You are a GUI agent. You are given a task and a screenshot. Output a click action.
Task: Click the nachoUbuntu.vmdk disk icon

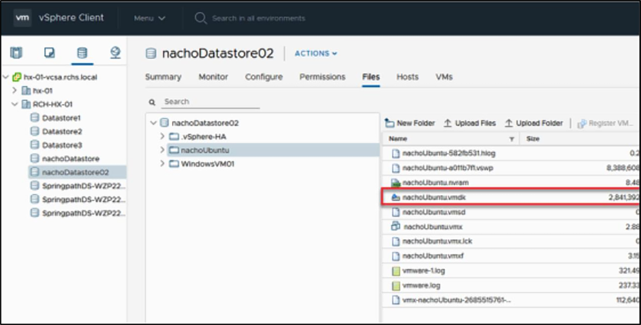[395, 198]
